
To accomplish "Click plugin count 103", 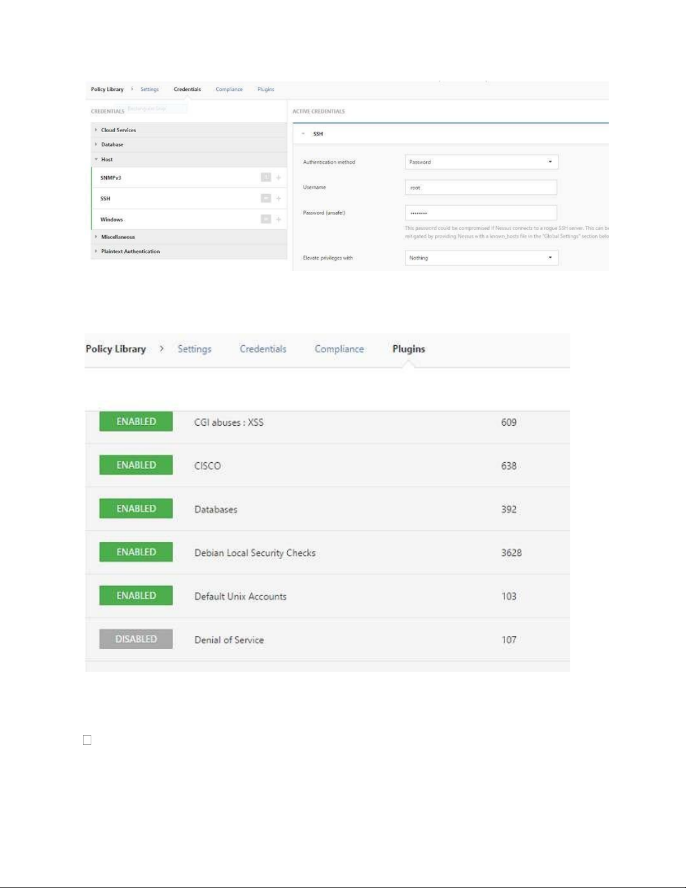I will (508, 597).
